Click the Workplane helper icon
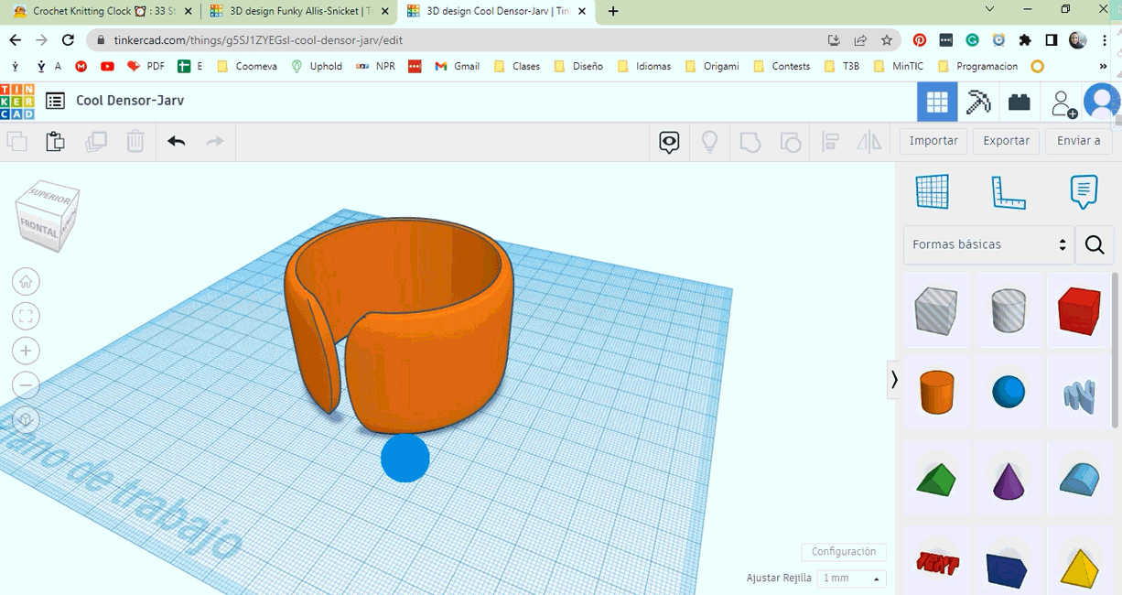The height and width of the screenshot is (595, 1122). pyautogui.click(x=932, y=191)
